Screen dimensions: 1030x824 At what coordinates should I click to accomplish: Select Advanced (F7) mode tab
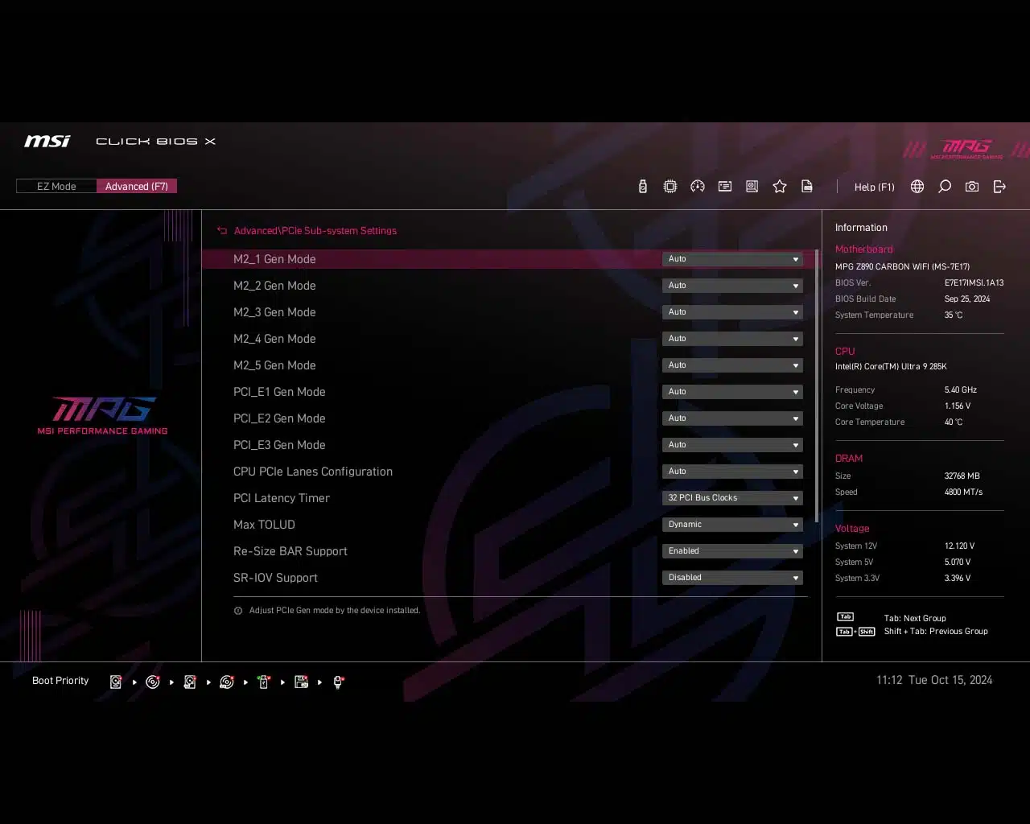point(137,187)
